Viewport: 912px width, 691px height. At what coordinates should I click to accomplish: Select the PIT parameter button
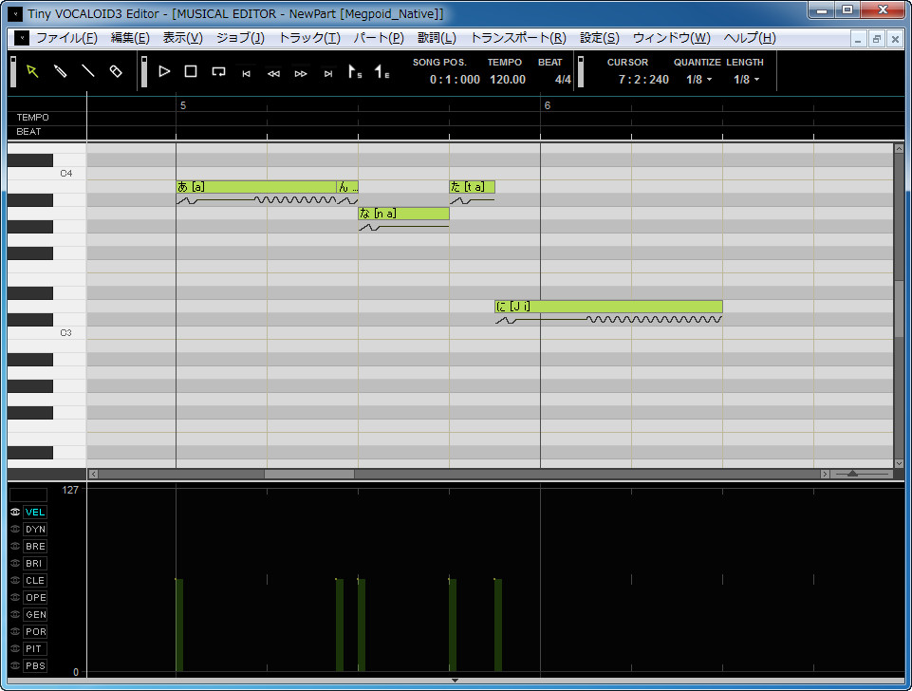[35, 648]
